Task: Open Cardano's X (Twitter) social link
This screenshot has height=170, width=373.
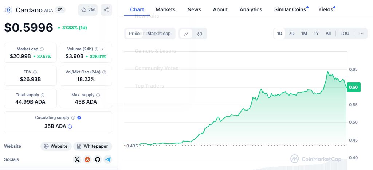Action: coord(77,159)
